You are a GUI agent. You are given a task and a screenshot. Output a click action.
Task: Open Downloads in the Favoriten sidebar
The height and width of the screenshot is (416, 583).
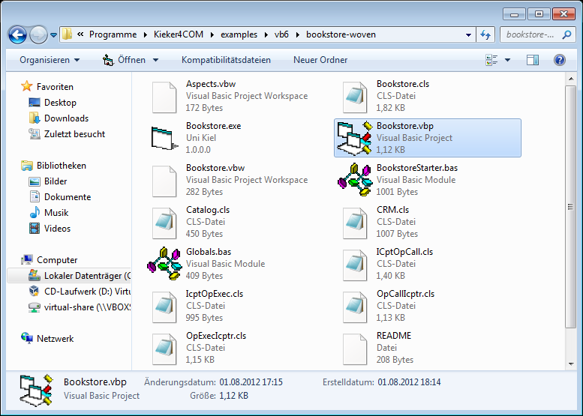[66, 118]
